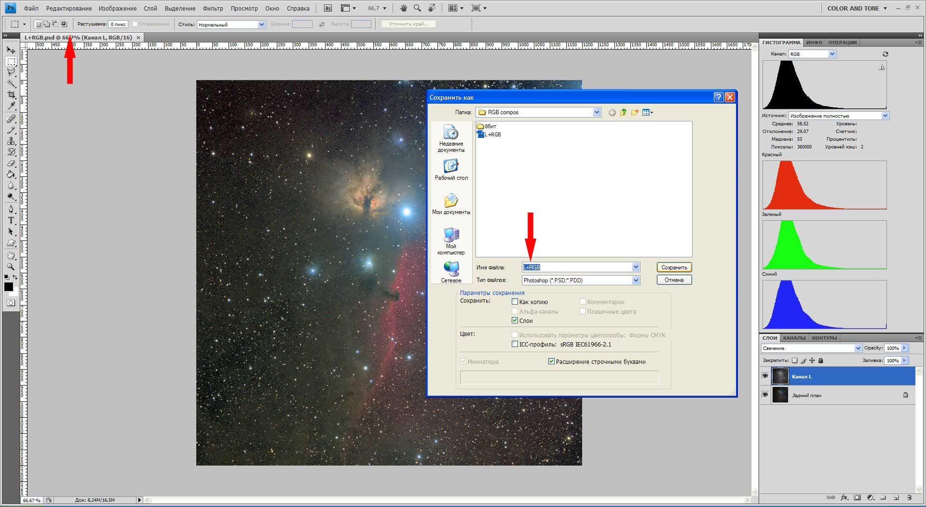The width and height of the screenshot is (926, 507).
Task: Click the Paint Bucket tool
Action: click(x=11, y=174)
